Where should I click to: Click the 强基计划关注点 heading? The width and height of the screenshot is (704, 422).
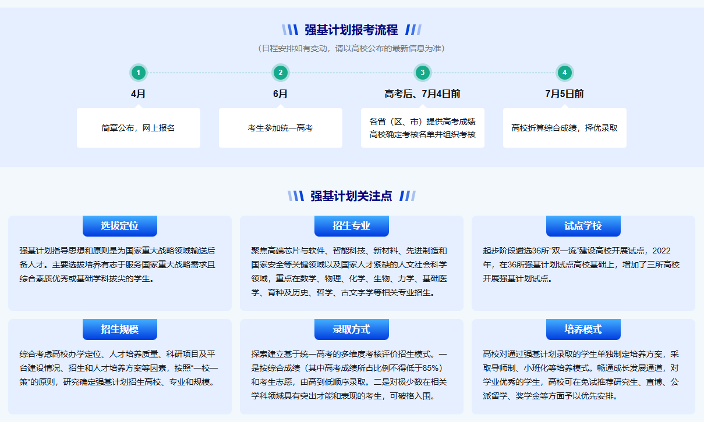351,196
